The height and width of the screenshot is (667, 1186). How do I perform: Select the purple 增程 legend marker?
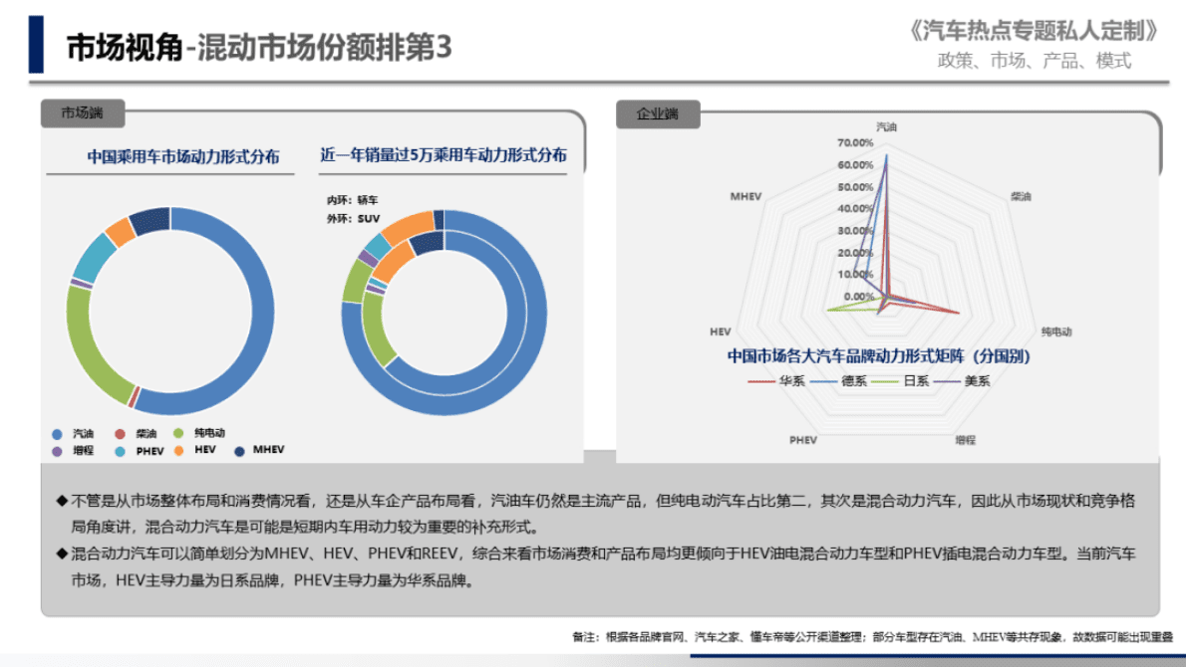tap(57, 450)
